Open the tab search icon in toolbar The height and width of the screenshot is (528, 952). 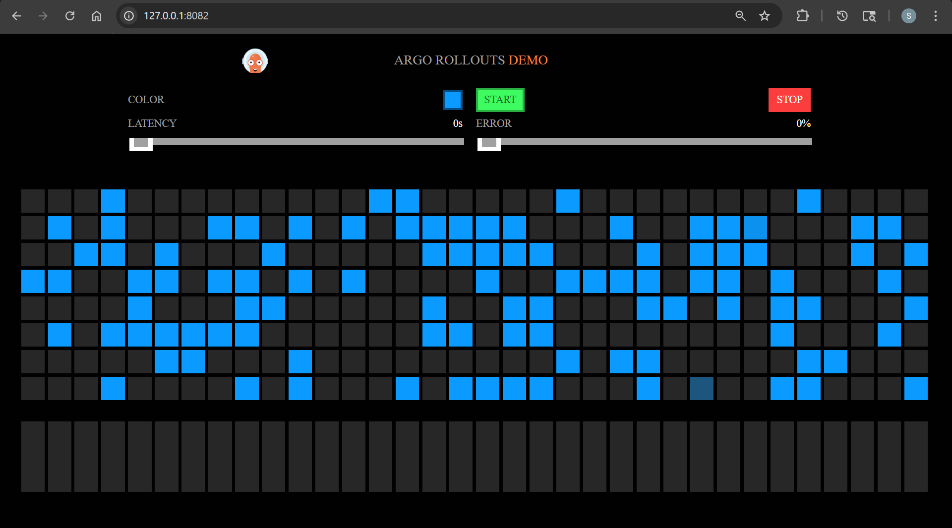pos(869,16)
